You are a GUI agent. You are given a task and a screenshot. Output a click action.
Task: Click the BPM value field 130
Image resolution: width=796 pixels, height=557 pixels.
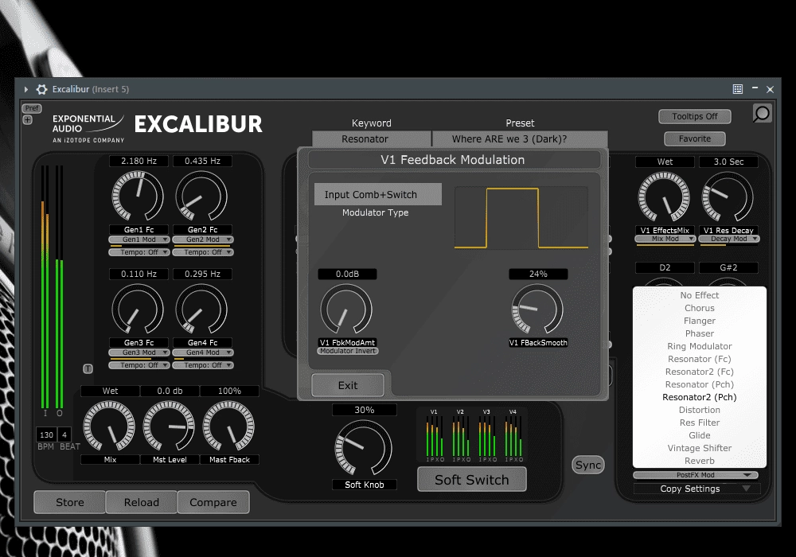[x=46, y=434]
